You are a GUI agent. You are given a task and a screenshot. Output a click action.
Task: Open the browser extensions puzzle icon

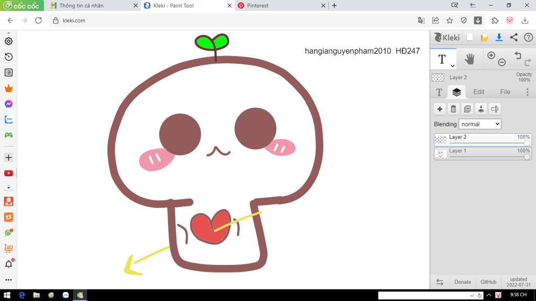pyautogui.click(x=495, y=20)
